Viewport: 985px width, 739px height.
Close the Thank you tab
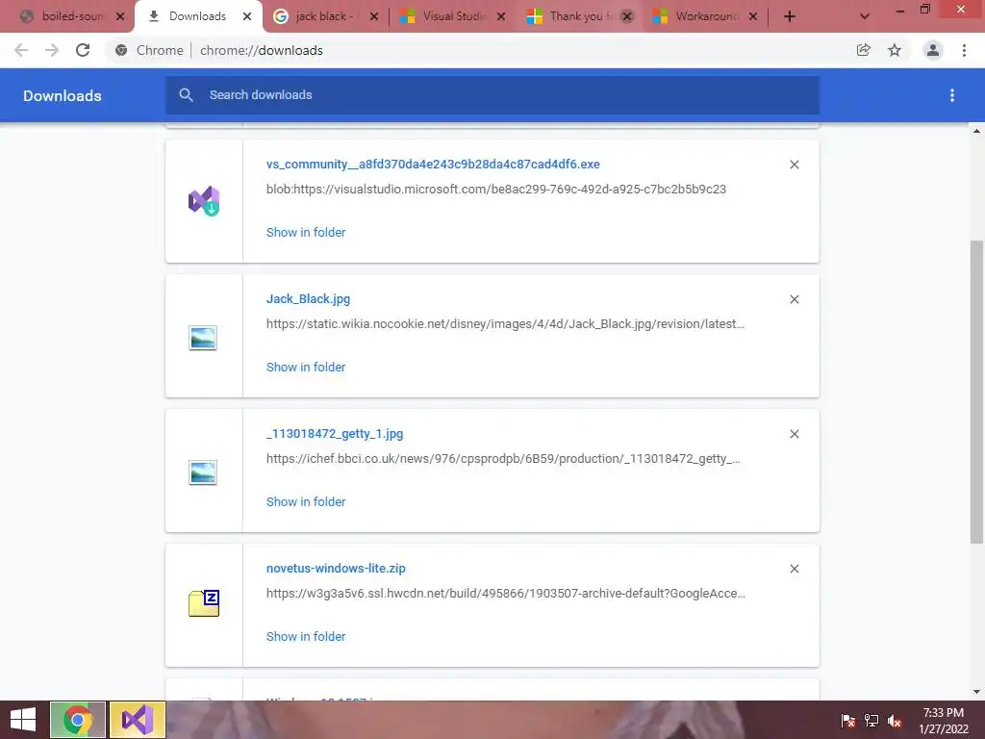pos(627,17)
